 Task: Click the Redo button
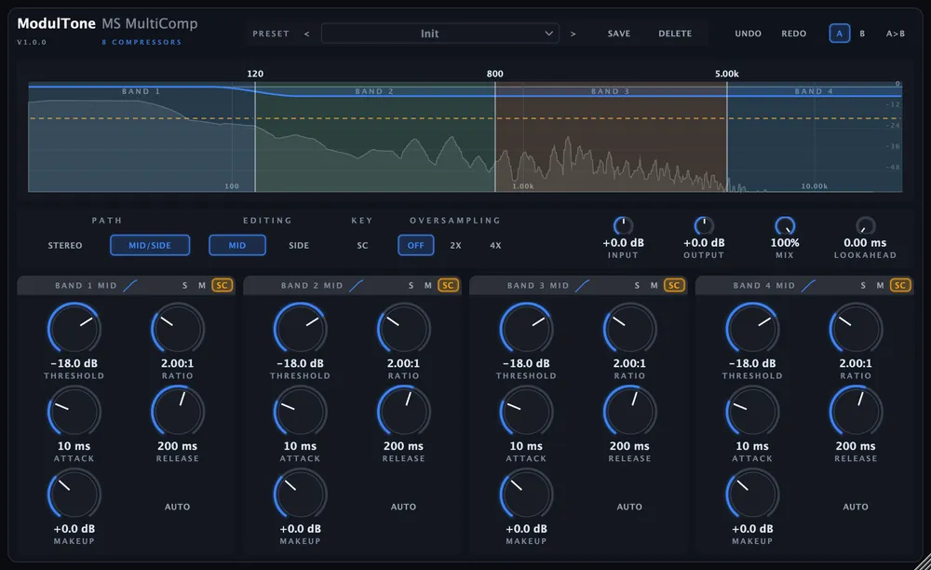[x=794, y=34]
